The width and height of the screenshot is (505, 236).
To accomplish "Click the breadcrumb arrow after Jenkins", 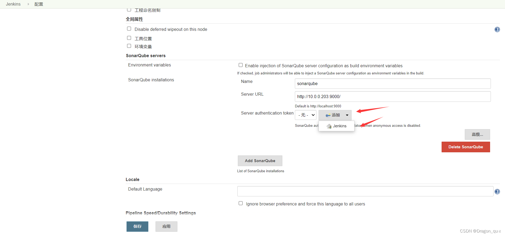I will [x=28, y=4].
